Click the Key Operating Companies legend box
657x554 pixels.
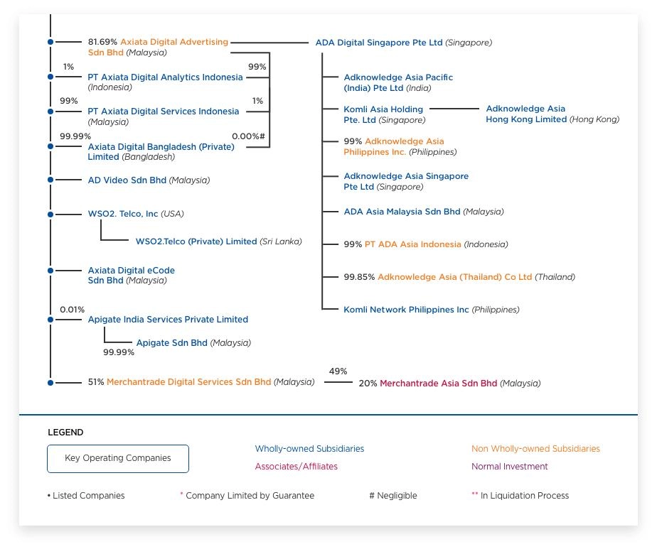118,459
